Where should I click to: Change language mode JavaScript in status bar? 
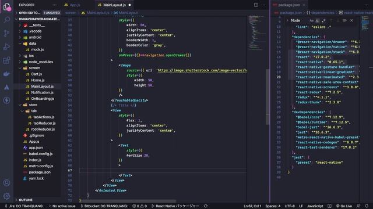pyautogui.click(x=315, y=206)
